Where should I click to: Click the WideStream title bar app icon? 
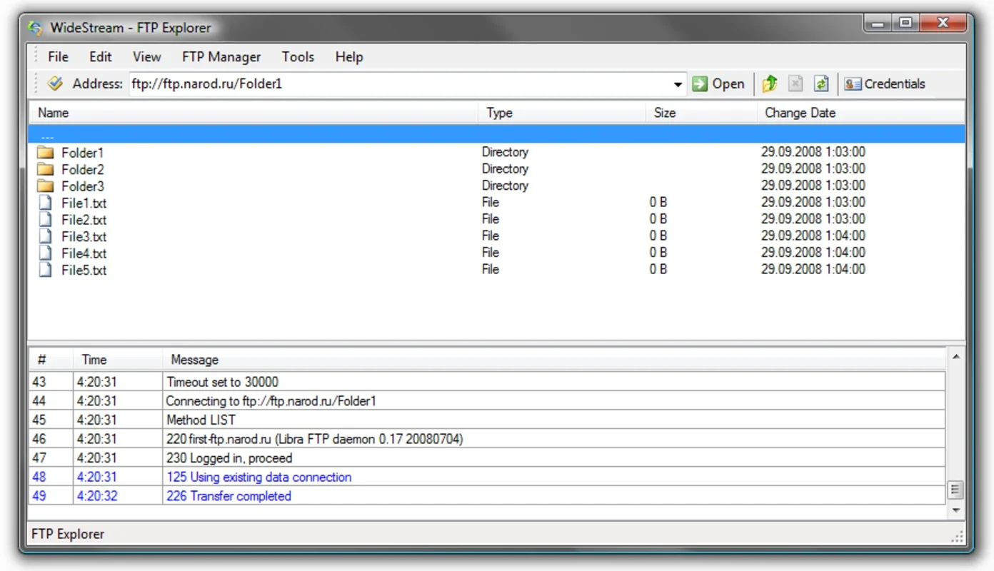(x=35, y=29)
